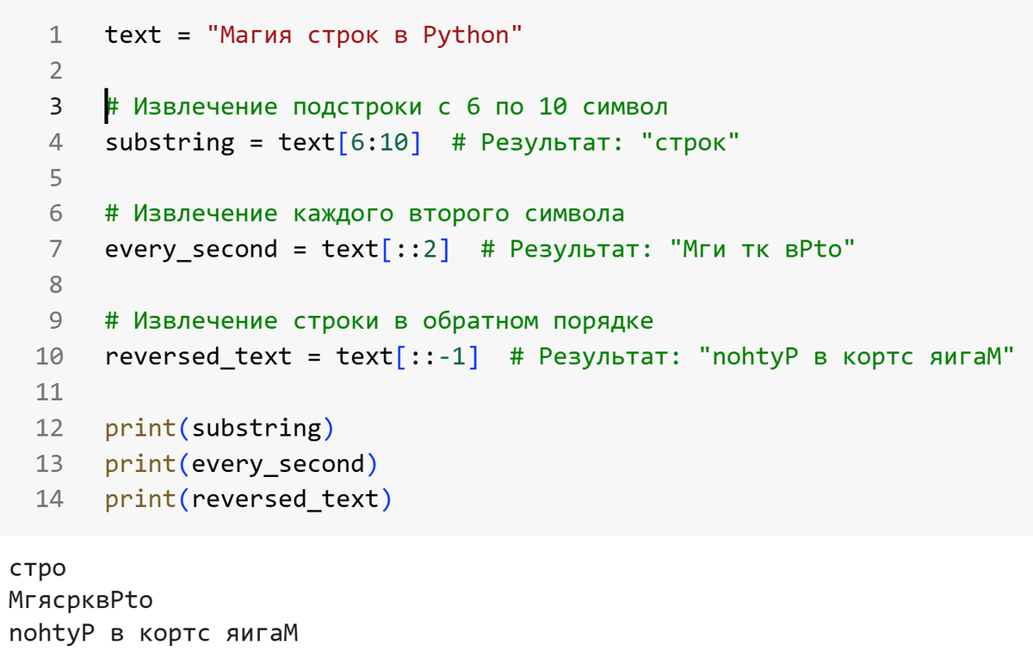Click print(every_second) on line 13

point(242,464)
